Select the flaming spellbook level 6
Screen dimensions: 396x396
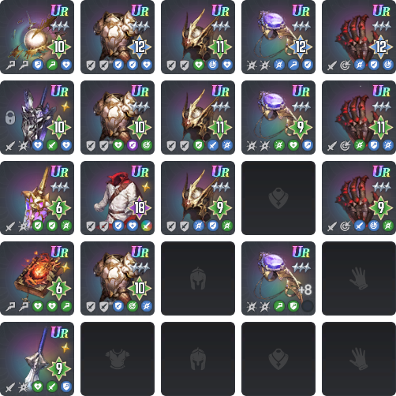[37, 278]
